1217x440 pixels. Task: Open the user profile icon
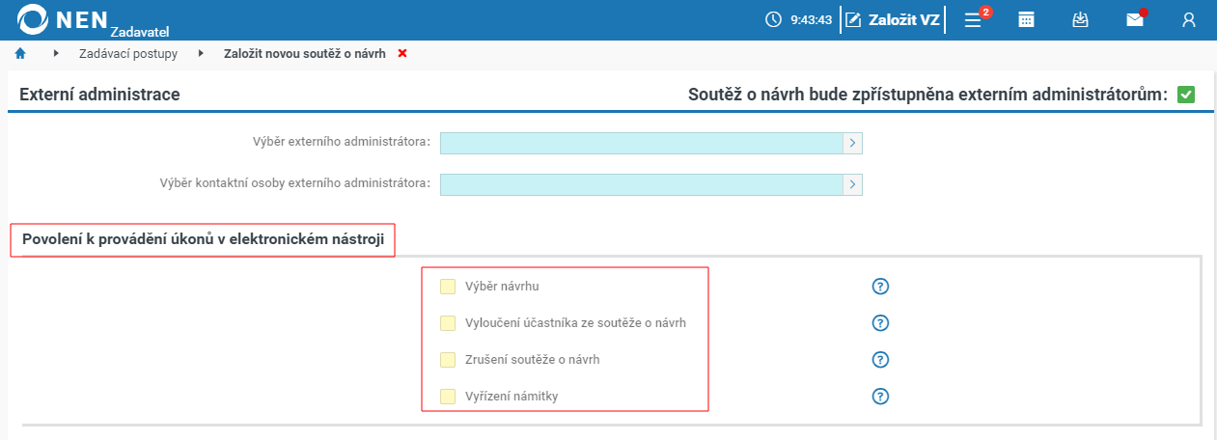tap(1189, 19)
